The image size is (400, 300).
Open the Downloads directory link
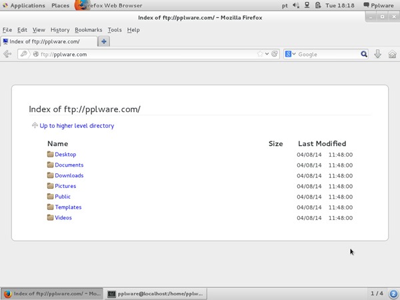tap(69, 175)
